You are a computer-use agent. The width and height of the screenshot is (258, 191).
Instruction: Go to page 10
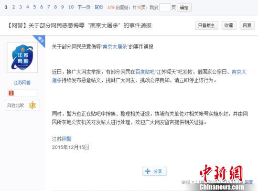tap(71, 7)
